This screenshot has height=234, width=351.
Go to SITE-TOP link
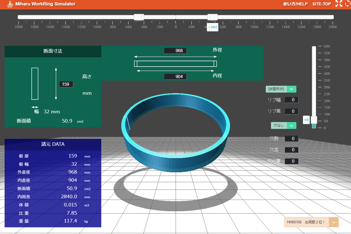pyautogui.click(x=321, y=4)
